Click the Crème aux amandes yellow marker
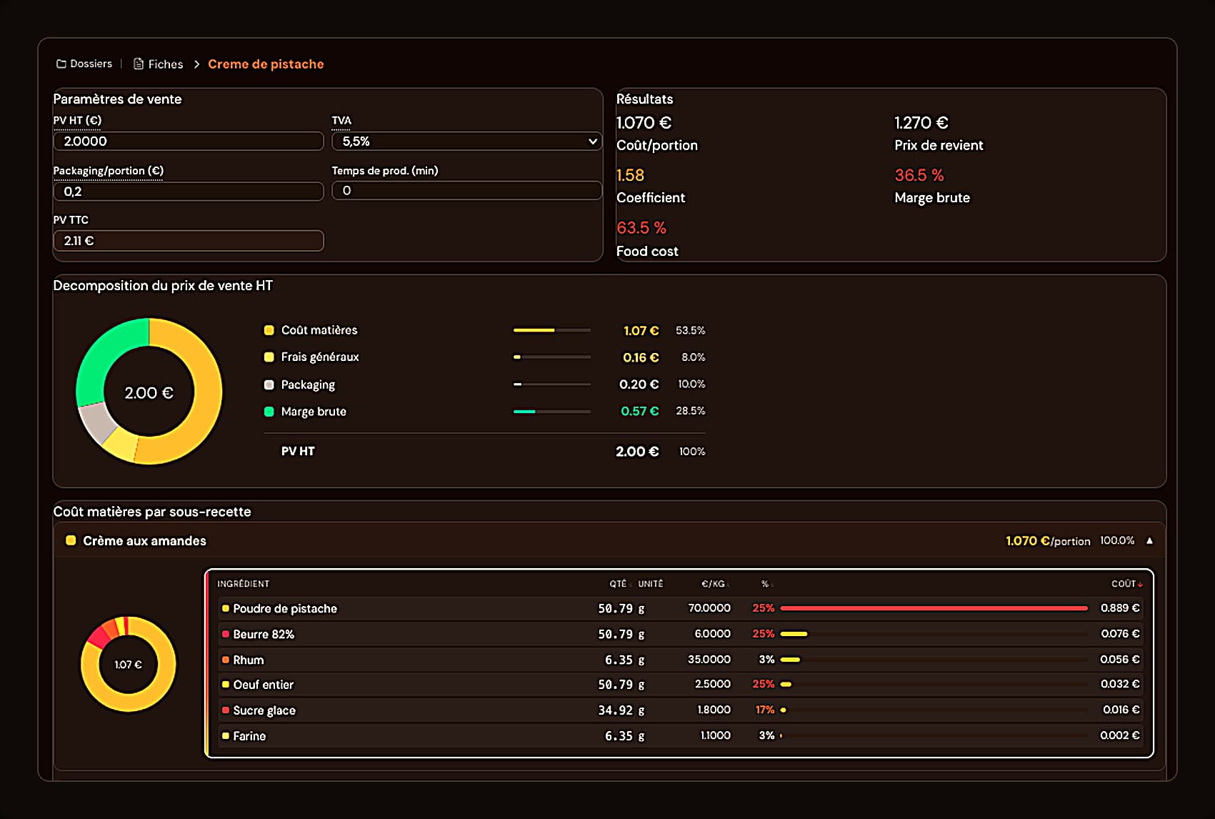This screenshot has width=1215, height=819. [x=71, y=540]
